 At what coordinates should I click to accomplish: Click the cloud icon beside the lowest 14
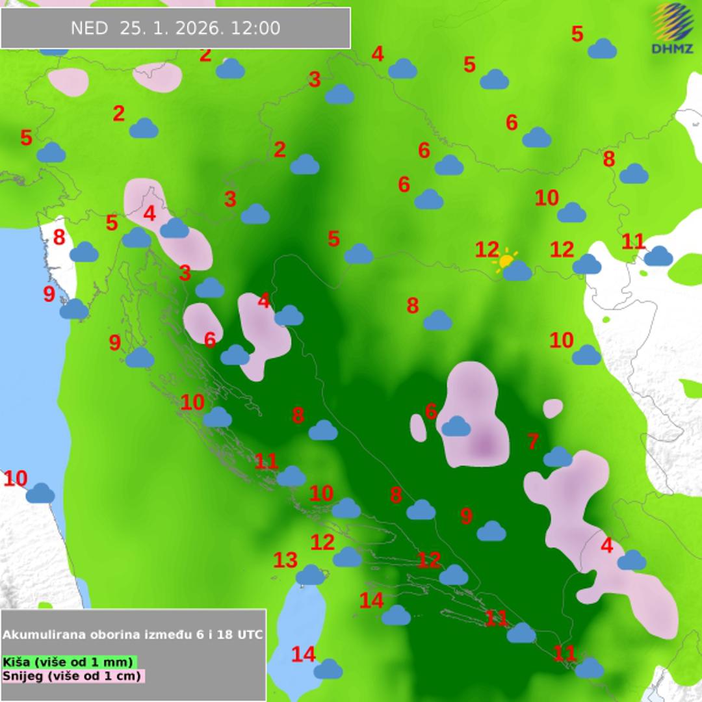328,668
